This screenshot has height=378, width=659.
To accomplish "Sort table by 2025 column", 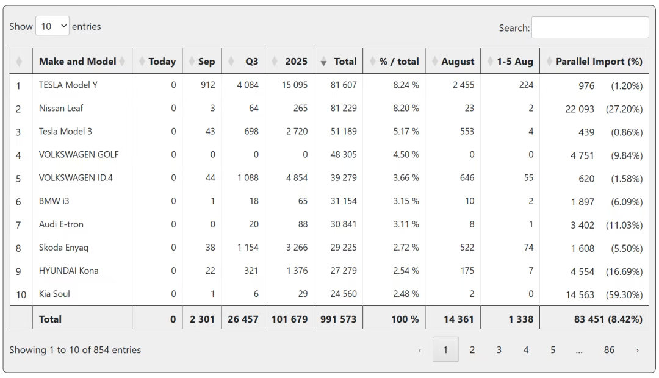I will tap(290, 62).
